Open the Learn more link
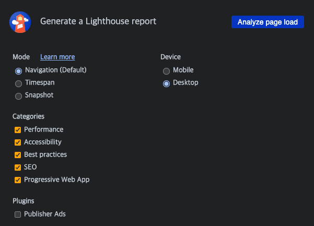Image resolution: width=314 pixels, height=226 pixels. coord(57,57)
